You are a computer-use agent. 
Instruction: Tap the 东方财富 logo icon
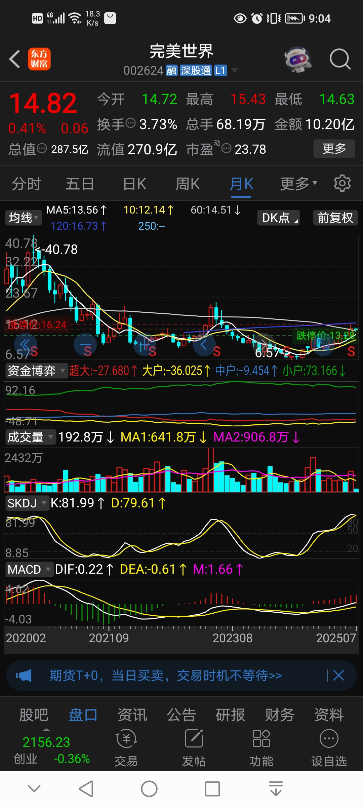39,59
